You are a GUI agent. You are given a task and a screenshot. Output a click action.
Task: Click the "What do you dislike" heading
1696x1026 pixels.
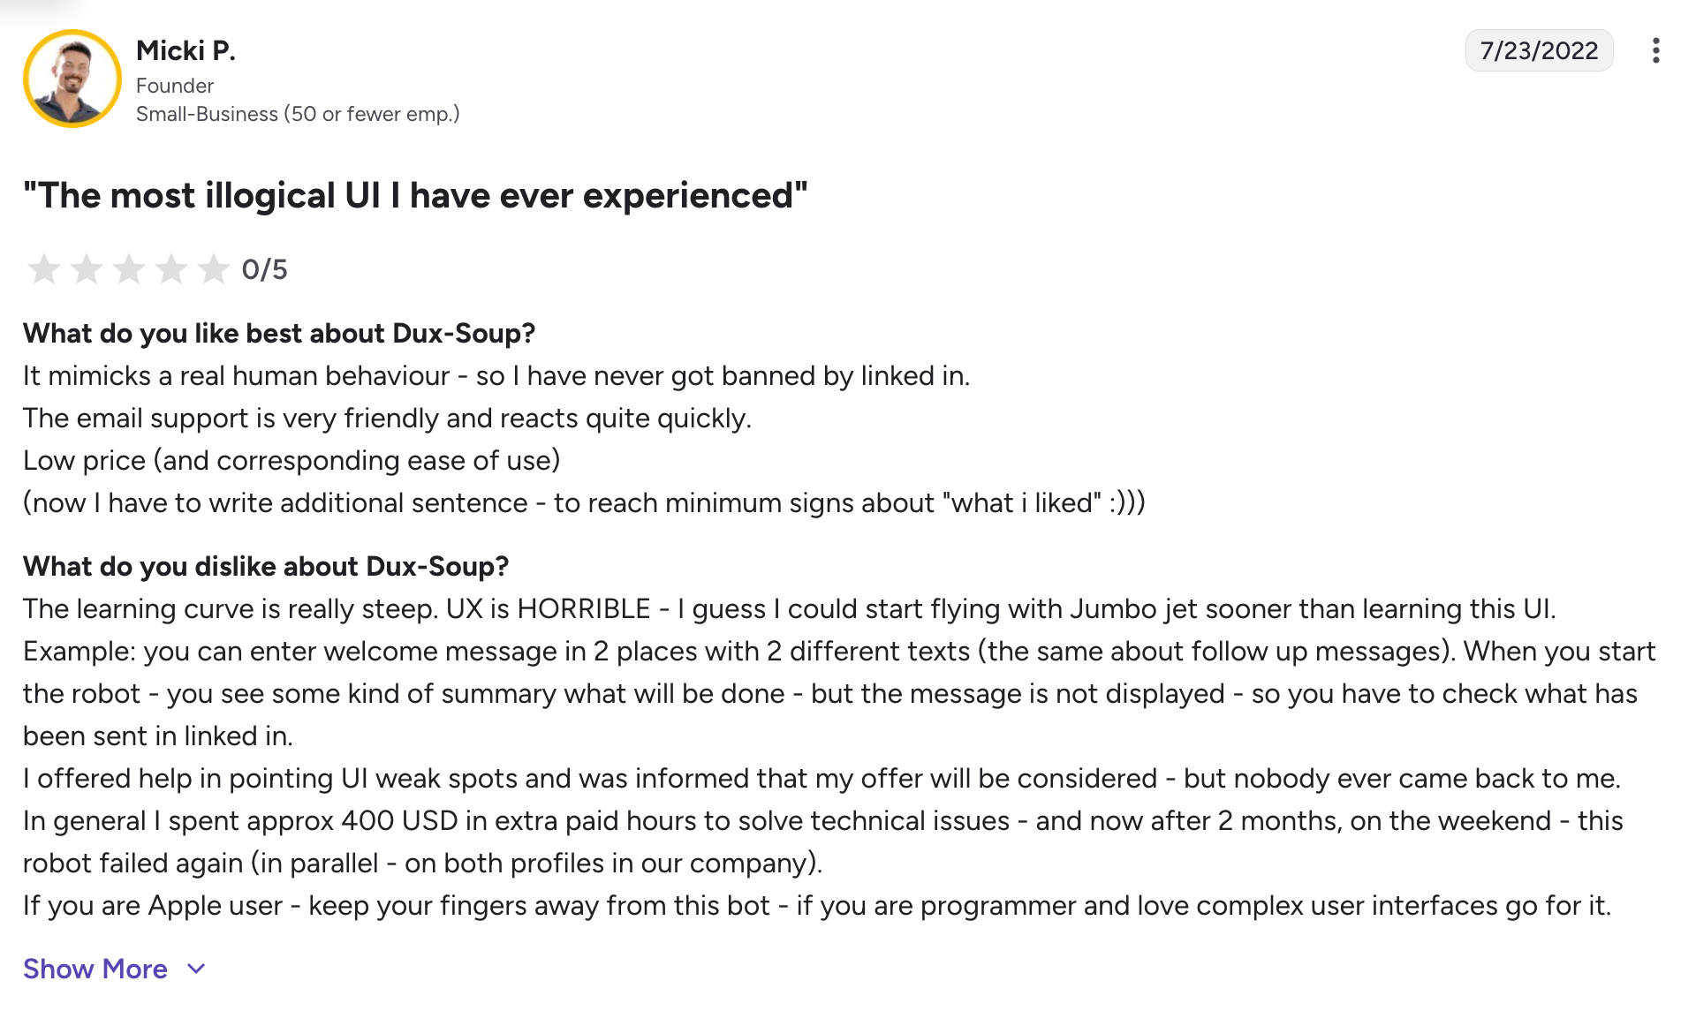266,566
